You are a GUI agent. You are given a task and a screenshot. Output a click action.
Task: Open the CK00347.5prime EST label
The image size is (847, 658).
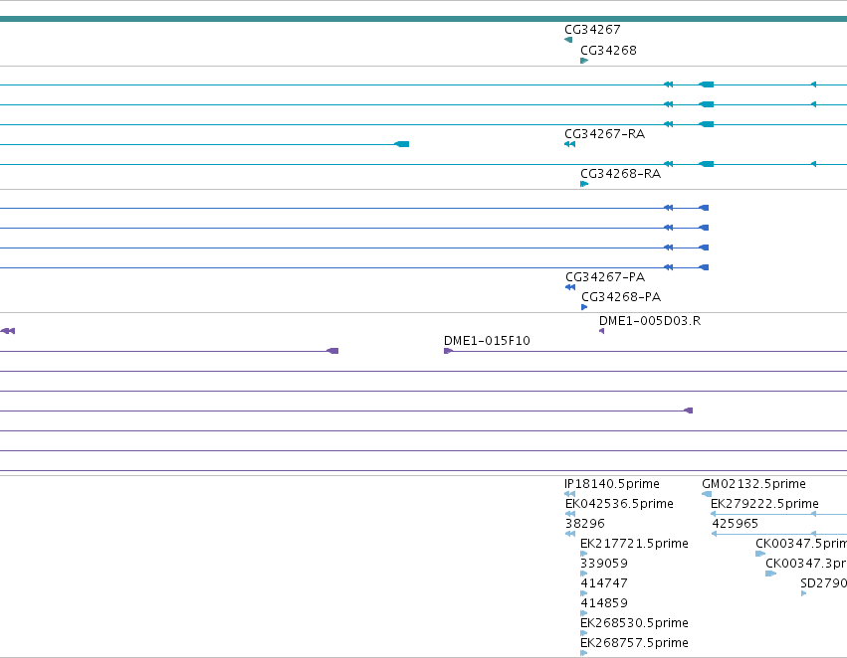pos(801,544)
